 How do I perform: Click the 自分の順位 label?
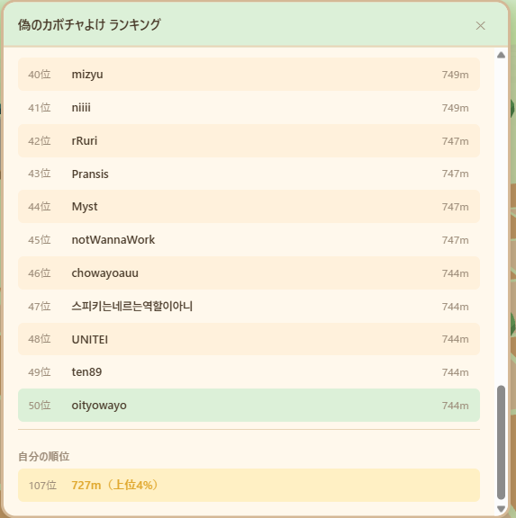point(43,457)
